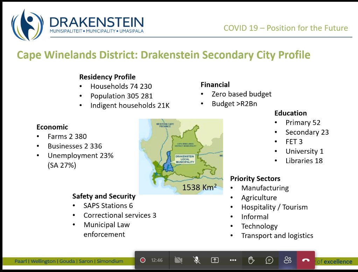358x272 pixels.
Task: Select the 'Unemployment 23%' bullet
Action: (80, 156)
